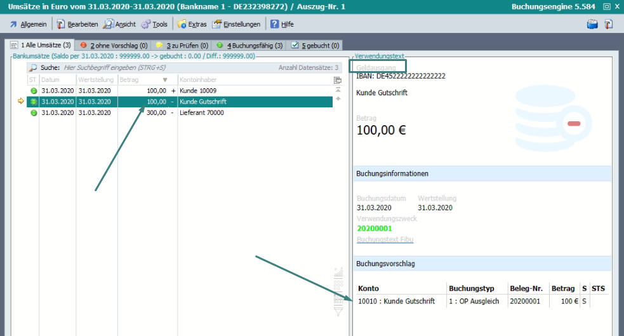Click the column chooser icon in table header

pos(338,80)
